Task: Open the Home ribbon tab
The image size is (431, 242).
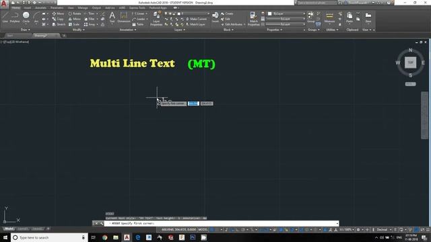Action: coord(15,7)
